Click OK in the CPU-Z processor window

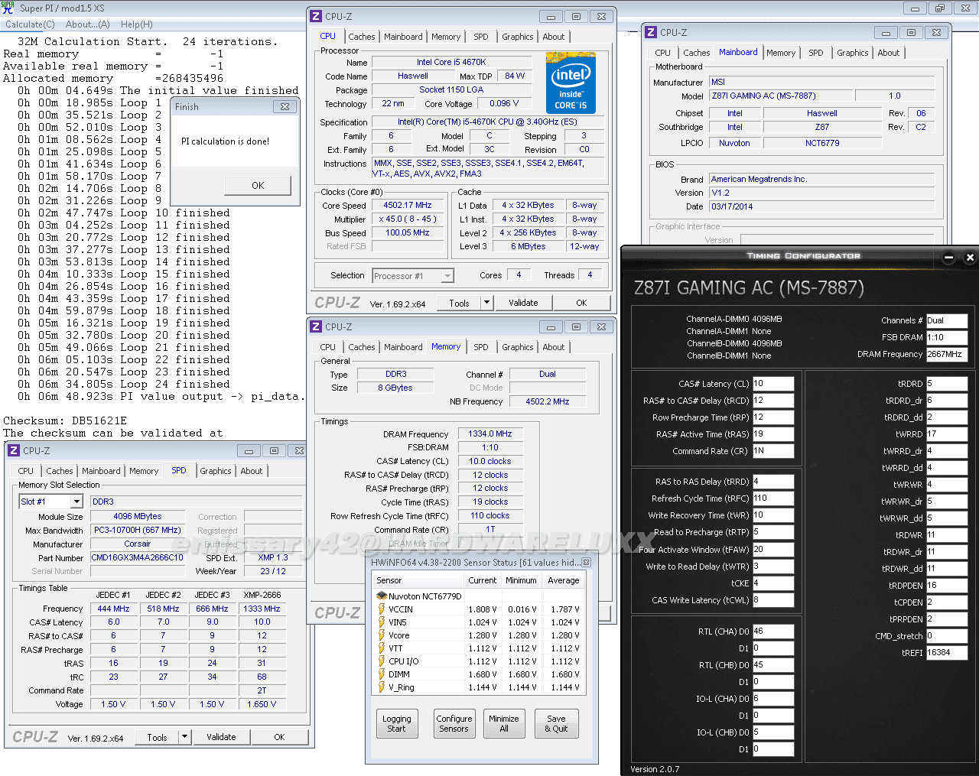point(581,303)
